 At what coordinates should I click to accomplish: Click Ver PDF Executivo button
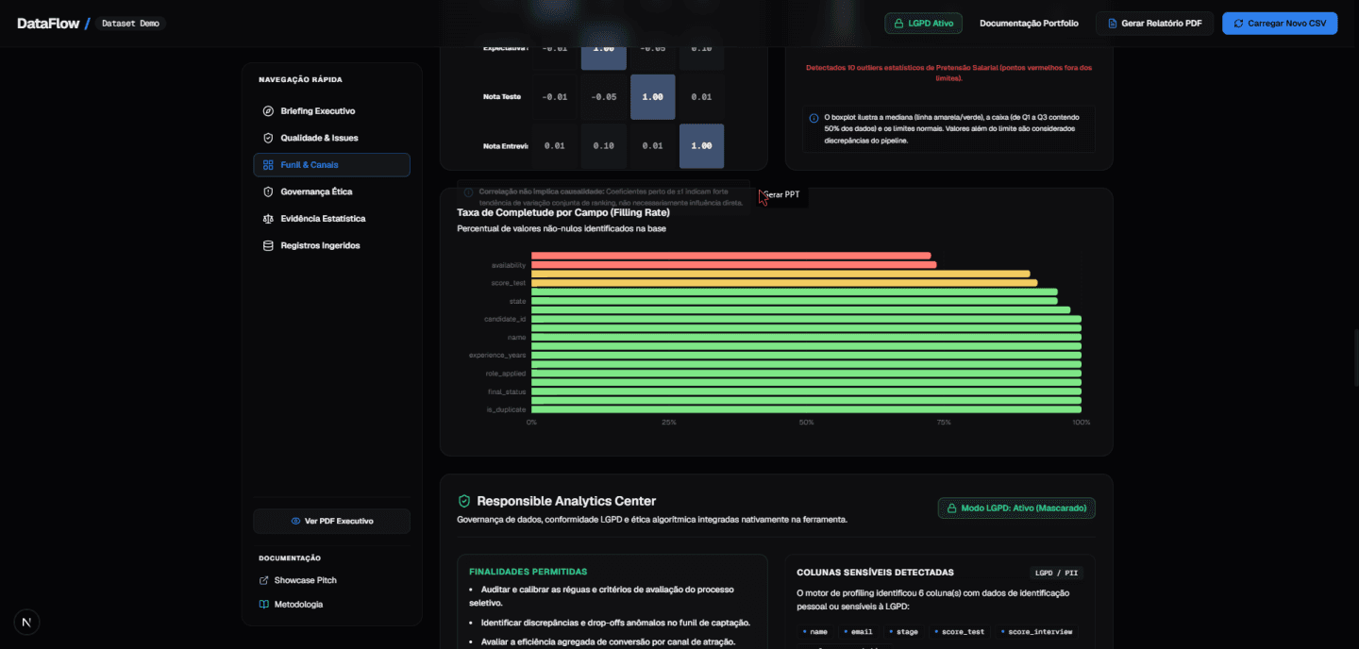331,521
